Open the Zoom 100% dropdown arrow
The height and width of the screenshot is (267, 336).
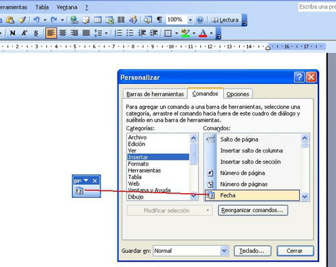click(x=190, y=20)
